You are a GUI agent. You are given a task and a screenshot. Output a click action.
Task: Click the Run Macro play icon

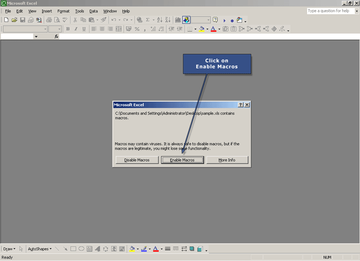(x=224, y=21)
